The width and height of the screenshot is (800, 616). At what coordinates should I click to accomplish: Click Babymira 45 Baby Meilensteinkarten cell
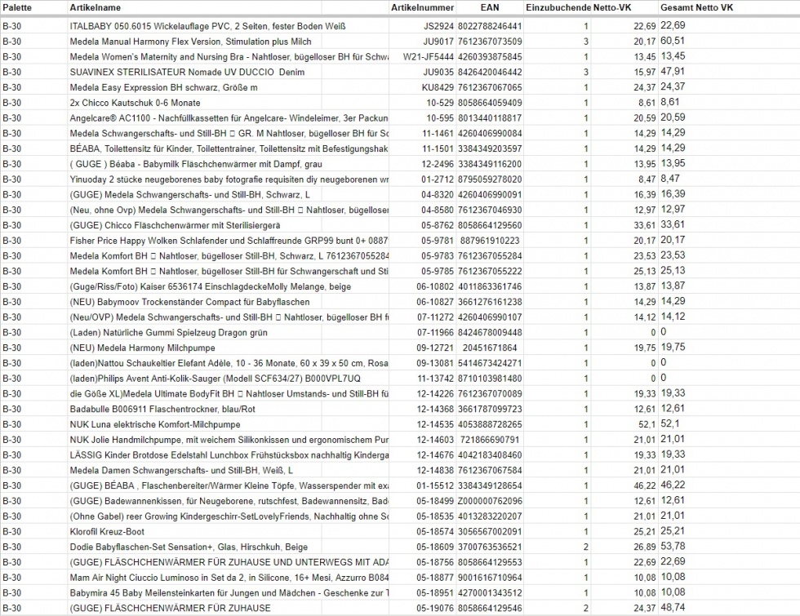tap(229, 592)
